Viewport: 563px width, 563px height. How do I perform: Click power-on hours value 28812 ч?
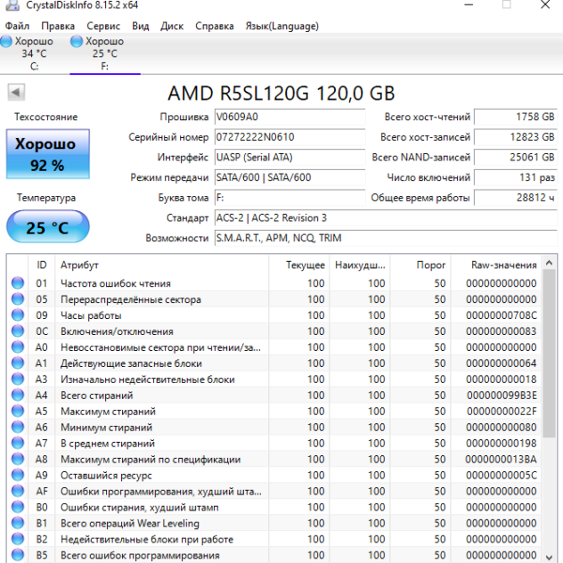click(516, 198)
